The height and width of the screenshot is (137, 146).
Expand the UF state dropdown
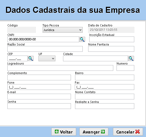[x=47, y=59]
